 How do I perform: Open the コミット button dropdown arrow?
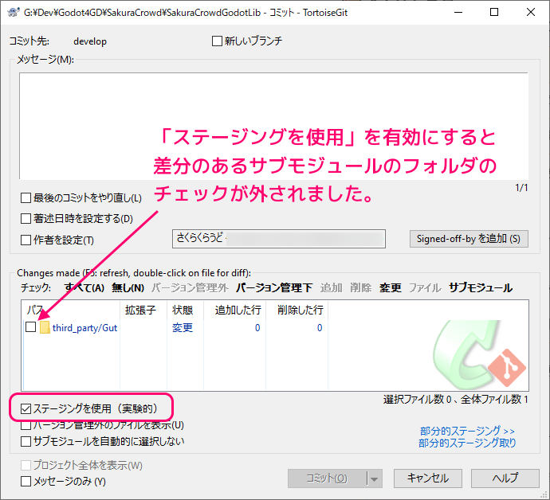374,479
